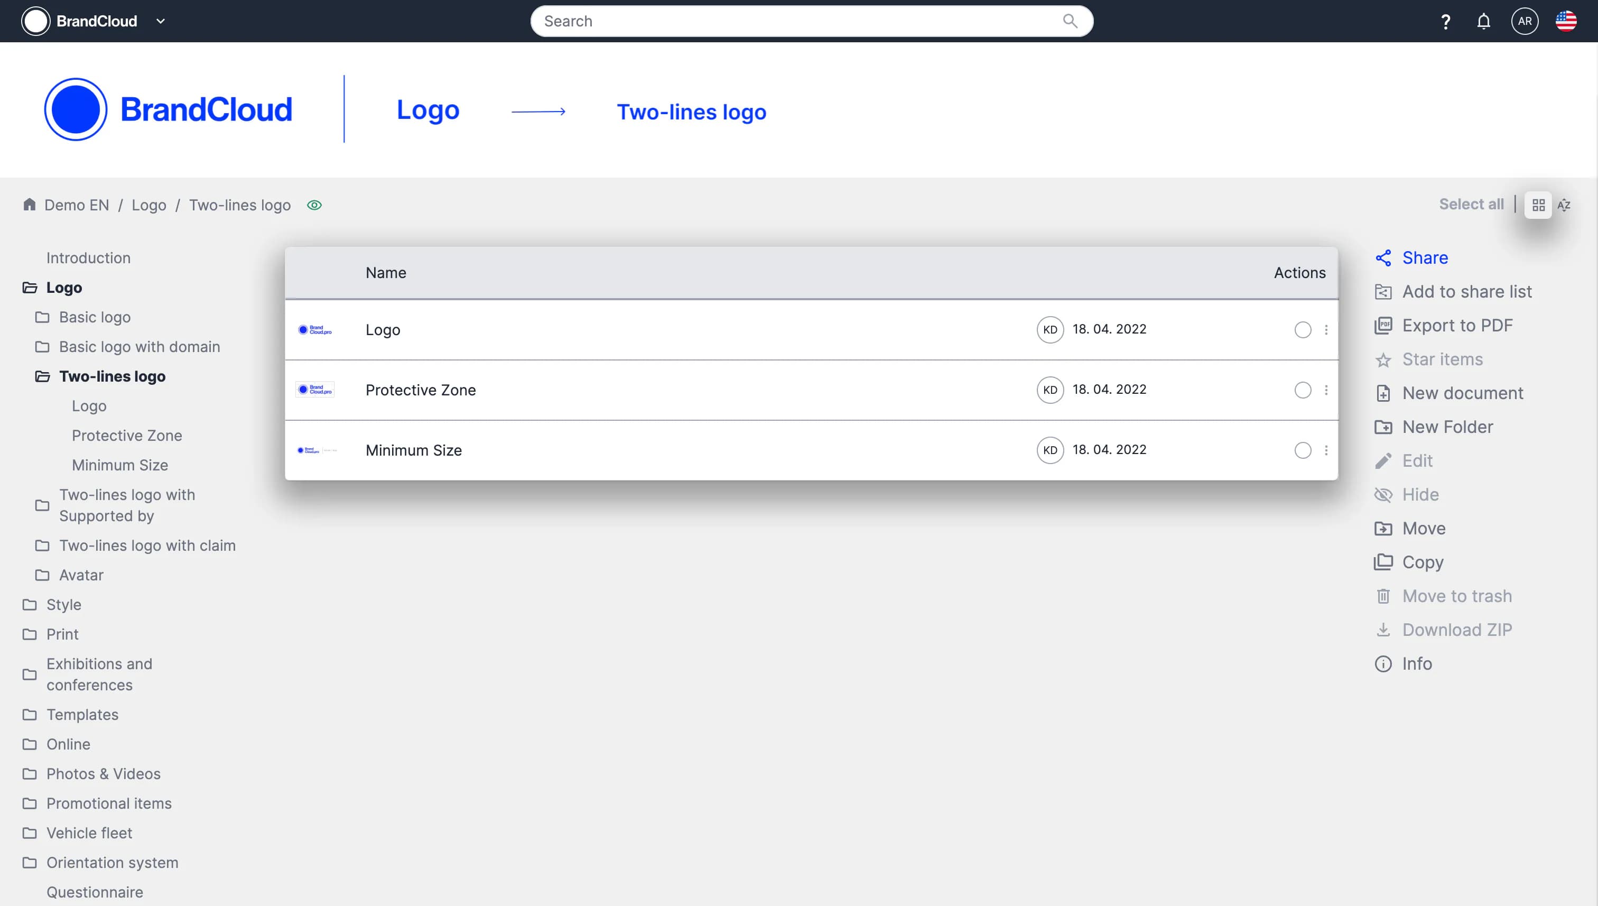Toggle the green eye visibility icon

[315, 205]
